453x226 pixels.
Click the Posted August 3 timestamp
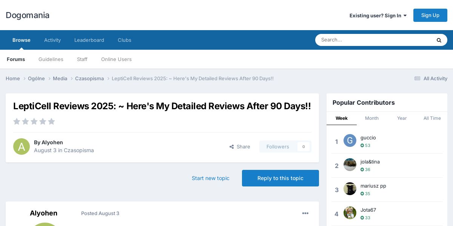coord(100,213)
